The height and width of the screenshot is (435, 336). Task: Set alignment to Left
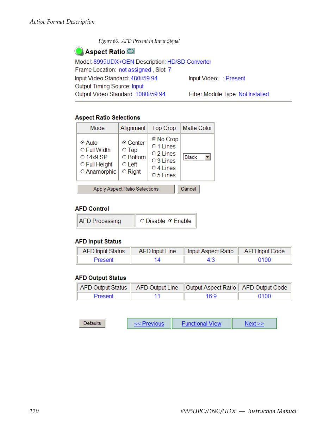[124, 164]
